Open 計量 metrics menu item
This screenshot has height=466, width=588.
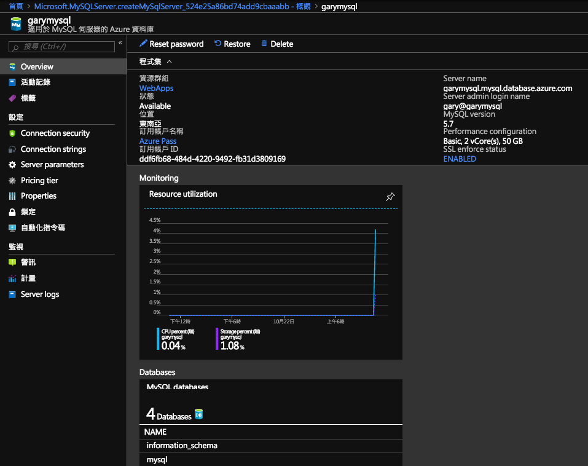tap(63, 278)
